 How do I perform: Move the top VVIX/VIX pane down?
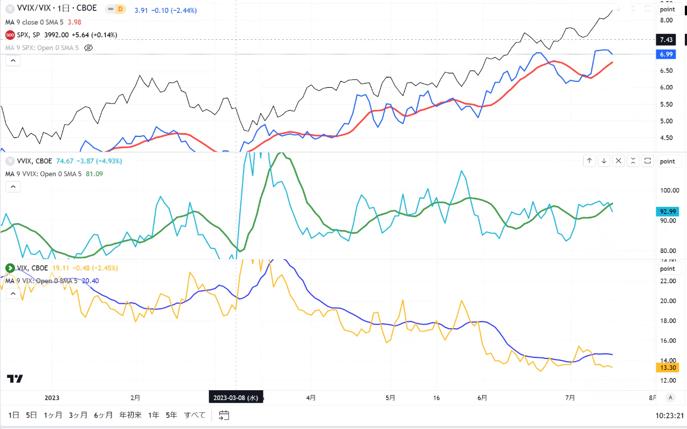(619, 9)
